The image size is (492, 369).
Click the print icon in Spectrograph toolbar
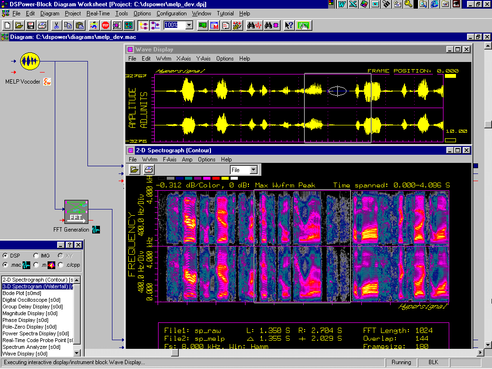pos(149,170)
